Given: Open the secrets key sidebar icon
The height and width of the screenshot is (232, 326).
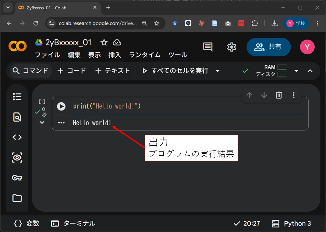Looking at the screenshot, I should click(x=17, y=178).
